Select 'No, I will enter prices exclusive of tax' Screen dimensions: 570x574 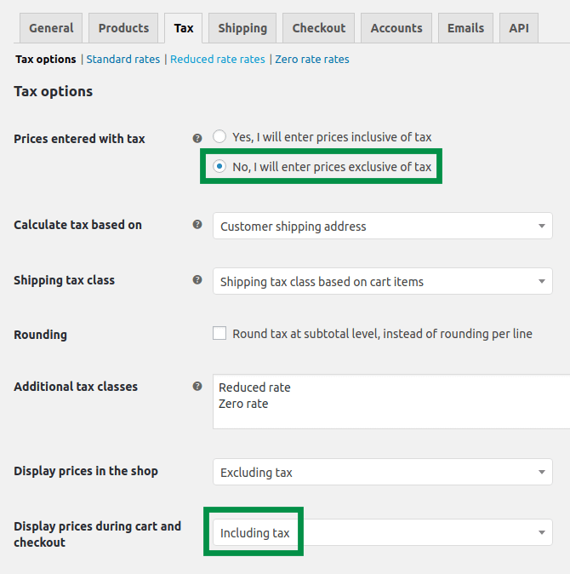point(219,166)
